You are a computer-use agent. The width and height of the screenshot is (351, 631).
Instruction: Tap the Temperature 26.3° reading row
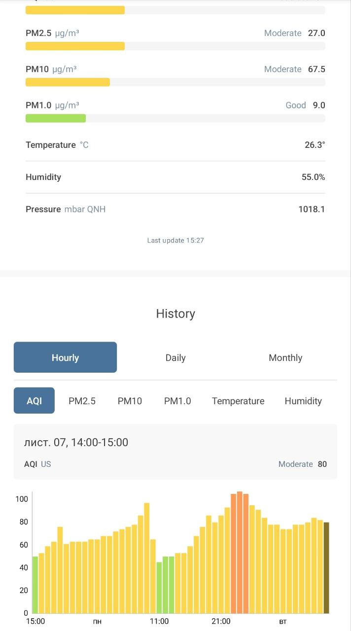175,145
